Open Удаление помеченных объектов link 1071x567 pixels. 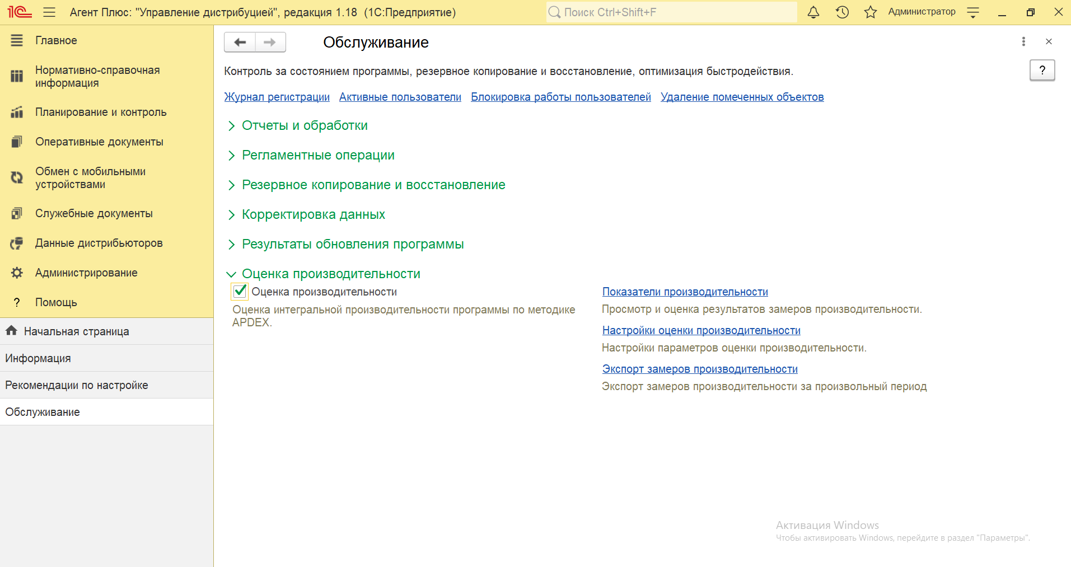pyautogui.click(x=742, y=97)
